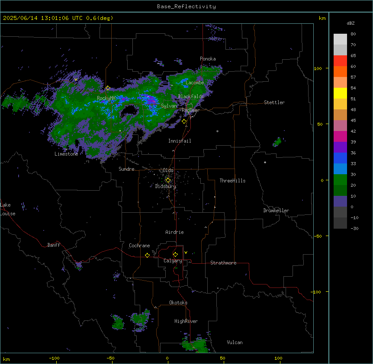The width and height of the screenshot is (373, 364).
Task: Click the Lake Louise label
Action: click(x=8, y=209)
